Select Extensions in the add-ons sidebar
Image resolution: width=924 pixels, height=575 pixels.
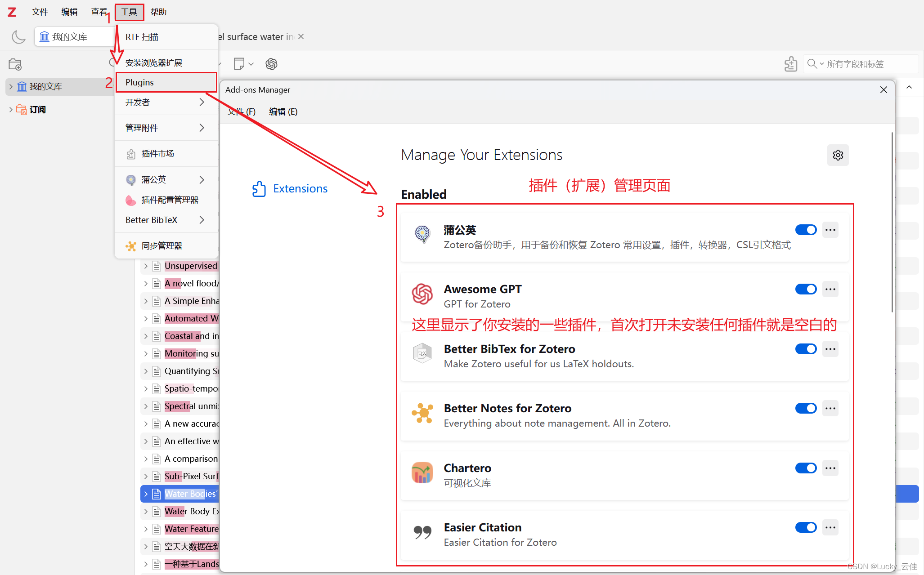tap(290, 189)
